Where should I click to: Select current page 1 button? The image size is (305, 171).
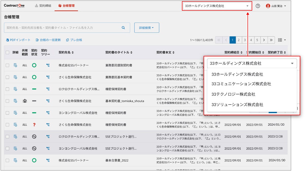click(233, 40)
